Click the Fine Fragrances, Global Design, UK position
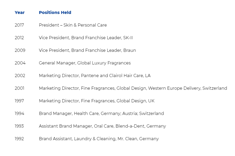 coord(97,101)
